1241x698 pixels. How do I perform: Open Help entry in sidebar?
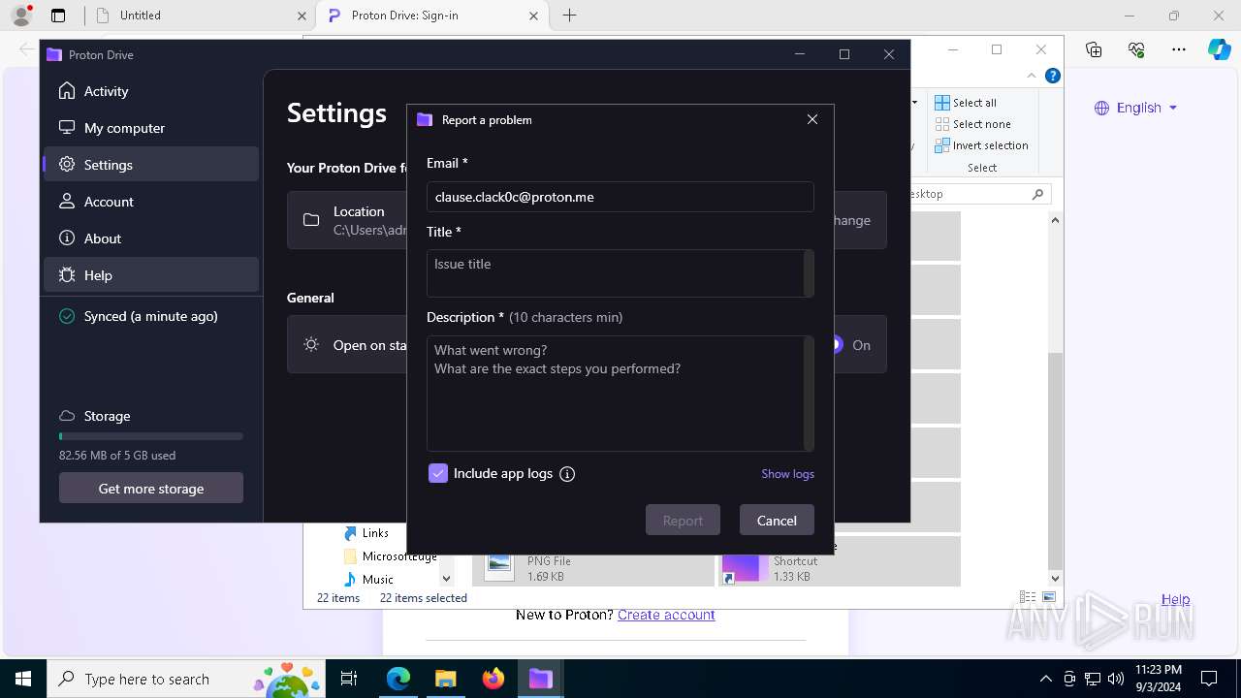[151, 275]
